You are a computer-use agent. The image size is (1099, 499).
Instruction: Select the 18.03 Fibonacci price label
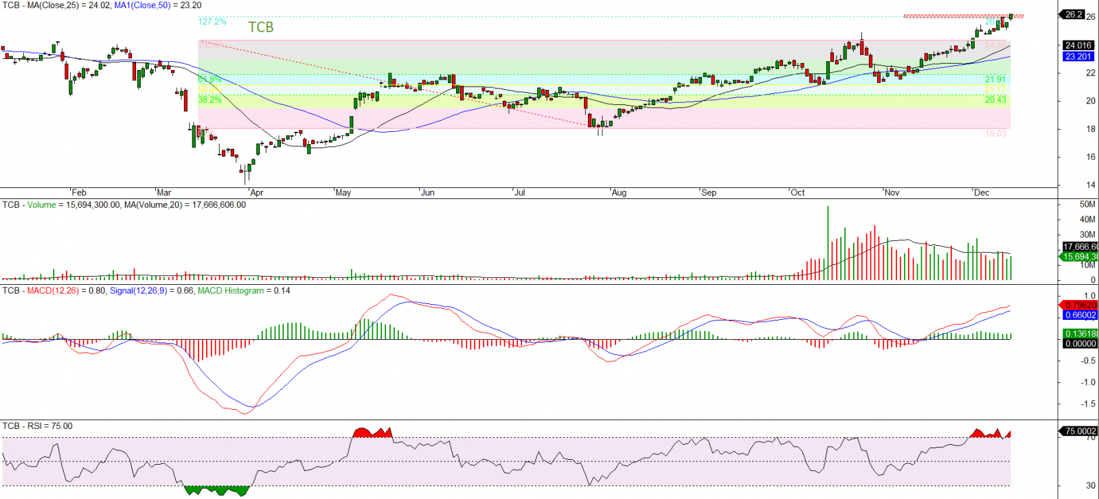tap(995, 134)
